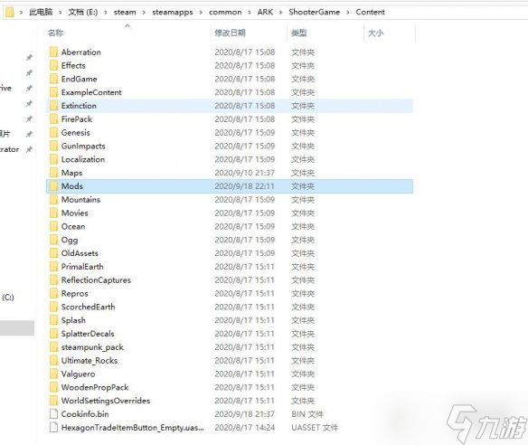Select the Ogg folder icon
The width and height of the screenshot is (528, 445).
[53, 240]
